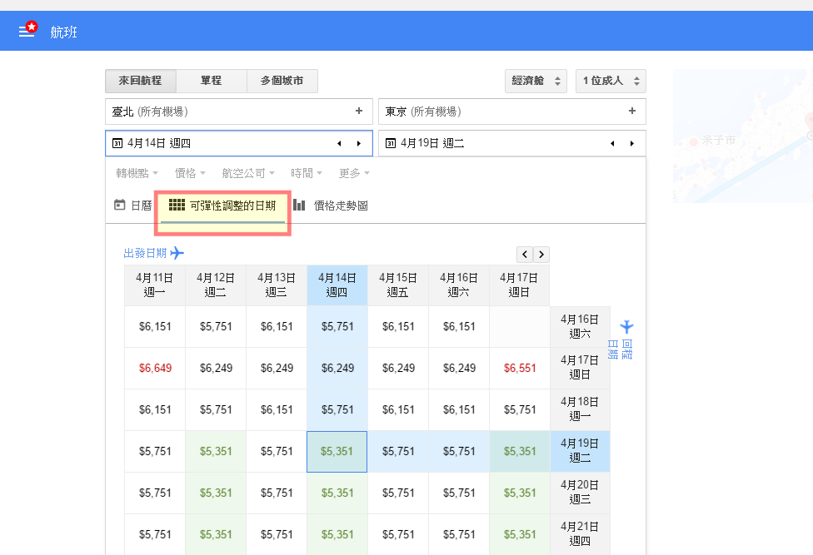Screen dimensions: 813x555
Task: Select 單程 one-way trip option
Action: (x=211, y=81)
